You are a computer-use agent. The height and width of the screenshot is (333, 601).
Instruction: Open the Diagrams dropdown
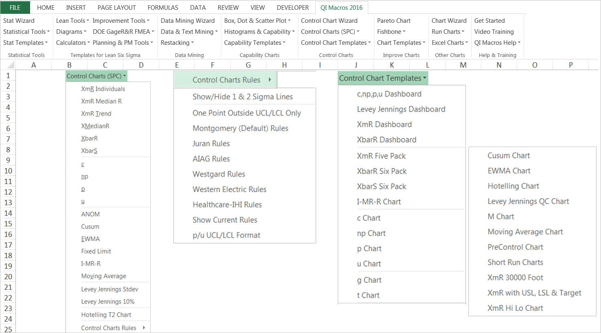point(71,31)
